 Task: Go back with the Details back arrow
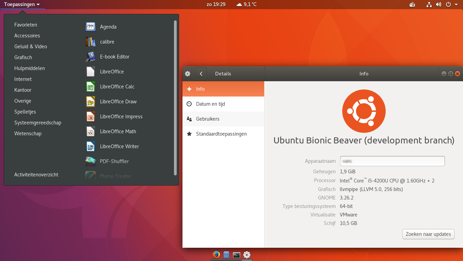[x=201, y=74]
